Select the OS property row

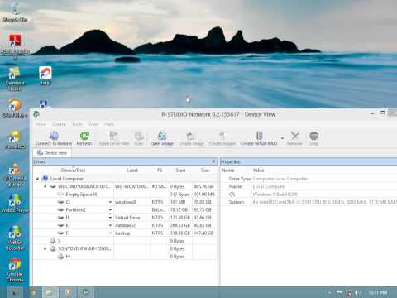[309, 195]
